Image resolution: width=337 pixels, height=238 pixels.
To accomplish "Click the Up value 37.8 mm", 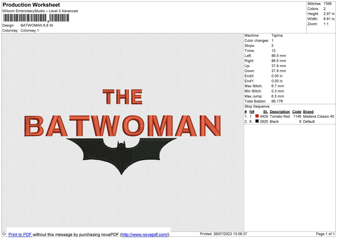I will click(279, 66).
